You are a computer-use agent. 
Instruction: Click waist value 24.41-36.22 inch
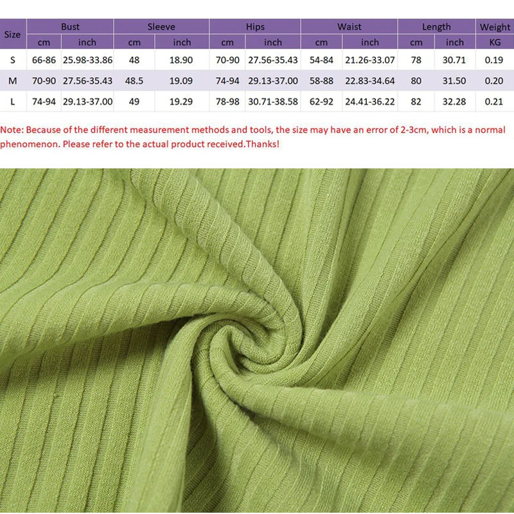[370, 102]
